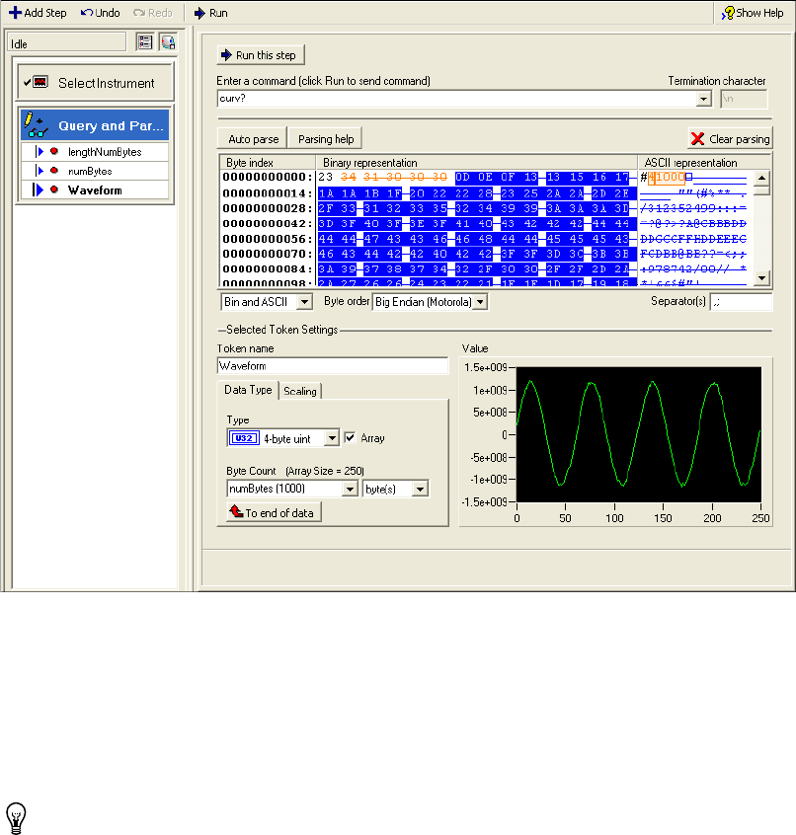Screen dimensions: 796x835
Task: Click the red dot beside Waveform
Action: [53, 190]
